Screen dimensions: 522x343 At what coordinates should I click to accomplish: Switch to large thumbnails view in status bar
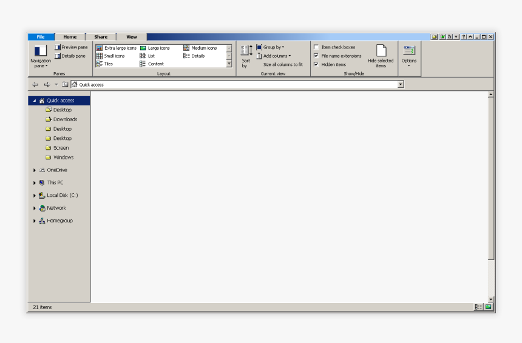tap(489, 307)
